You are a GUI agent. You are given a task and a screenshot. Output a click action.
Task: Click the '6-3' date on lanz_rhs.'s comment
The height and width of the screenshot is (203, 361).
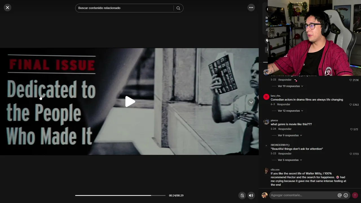click(273, 104)
